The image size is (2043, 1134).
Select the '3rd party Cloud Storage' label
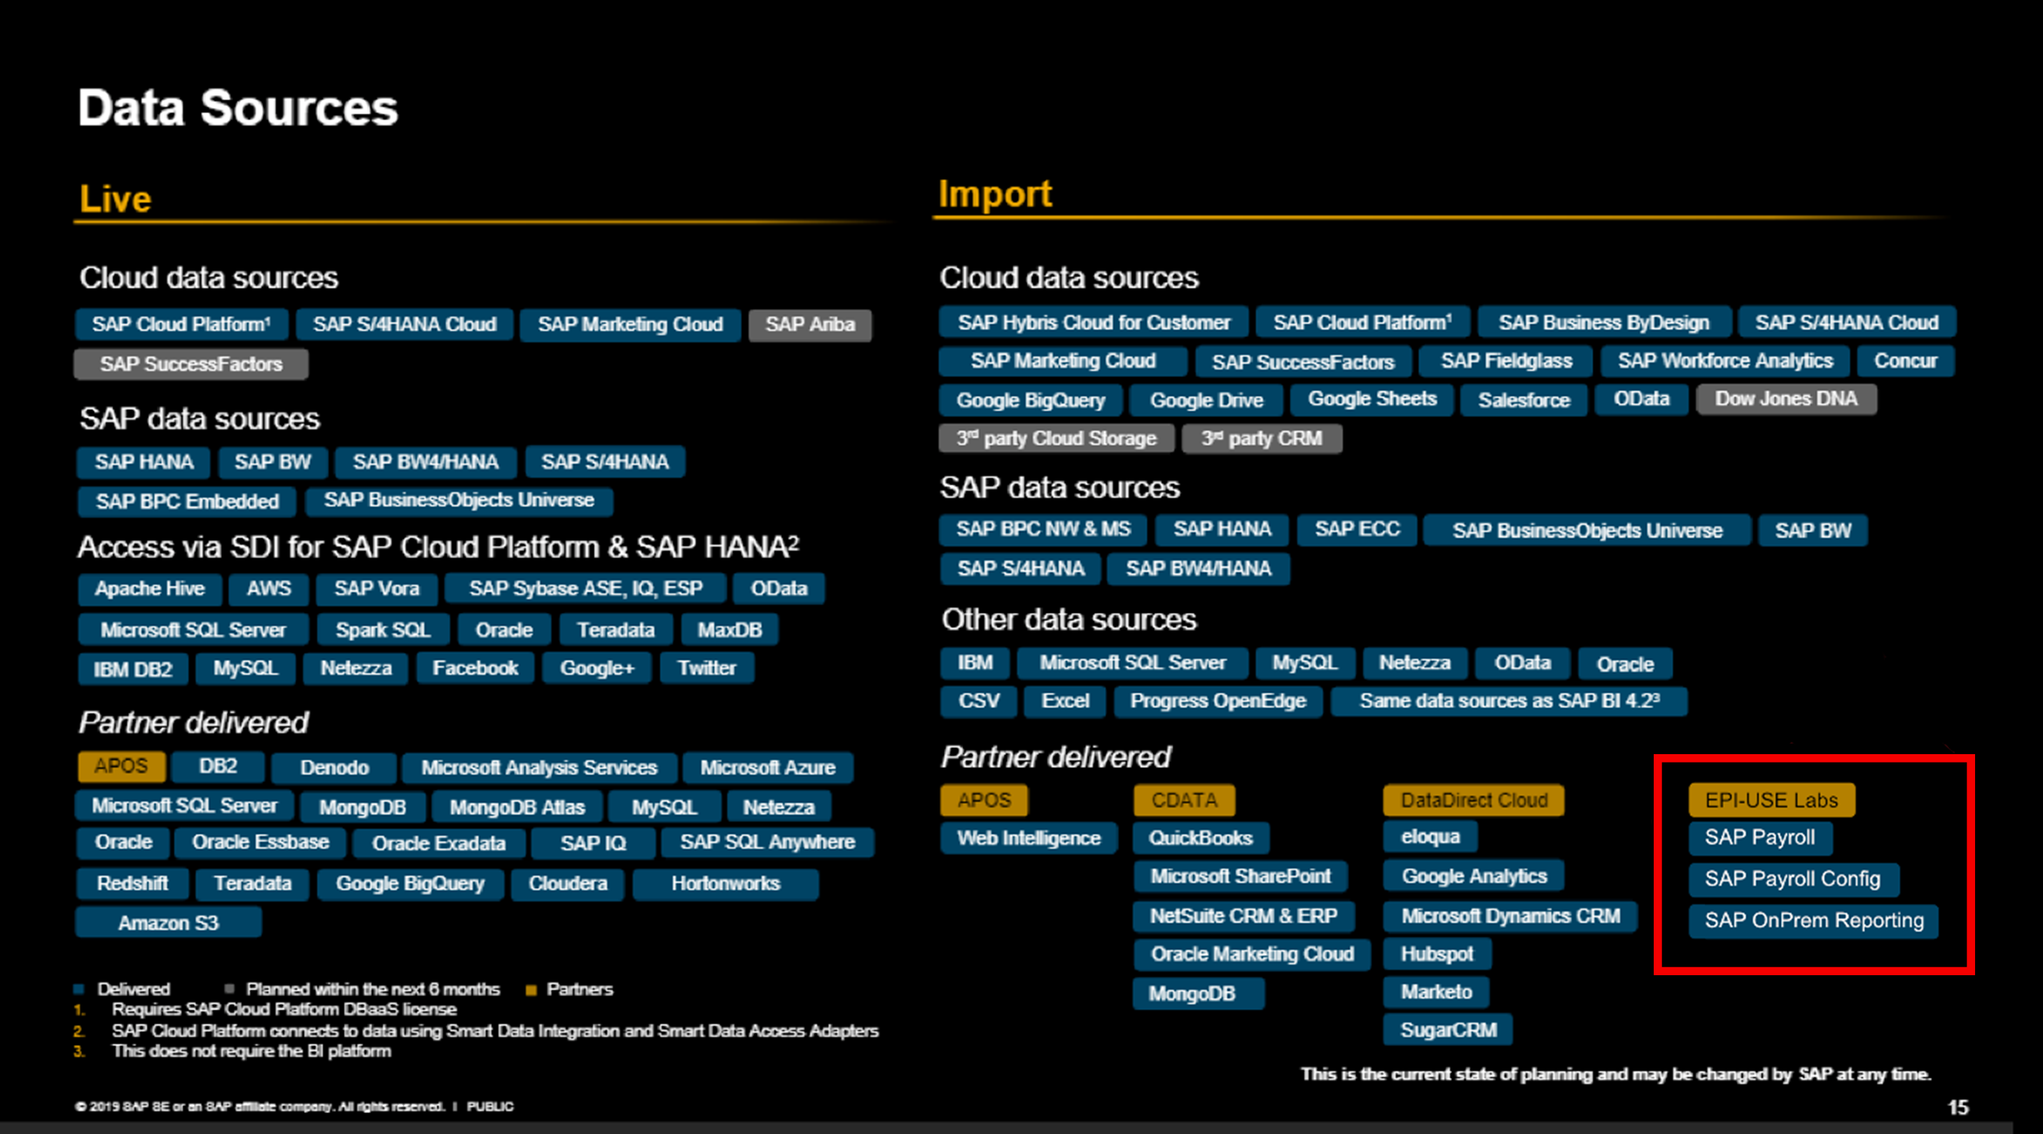tap(1057, 439)
